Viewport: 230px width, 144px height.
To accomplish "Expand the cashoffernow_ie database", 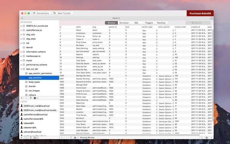I will coord(21,30).
